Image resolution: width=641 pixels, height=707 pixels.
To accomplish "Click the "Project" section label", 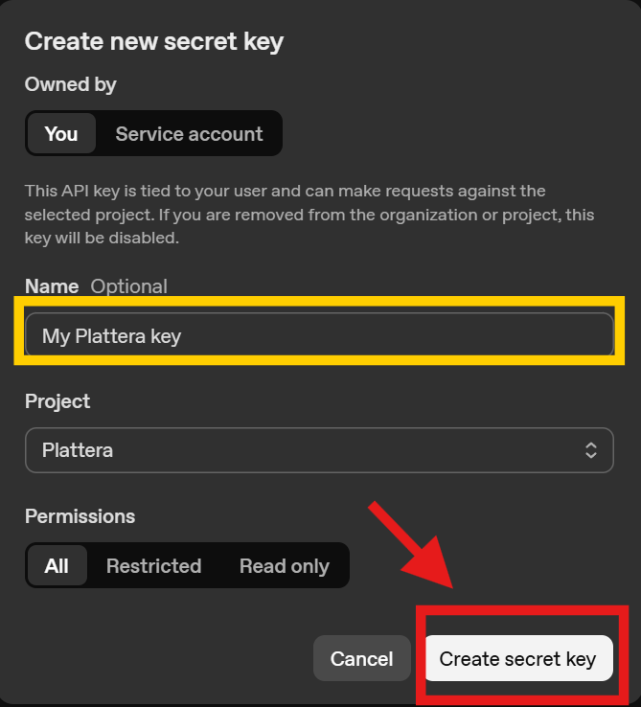I will tap(57, 400).
